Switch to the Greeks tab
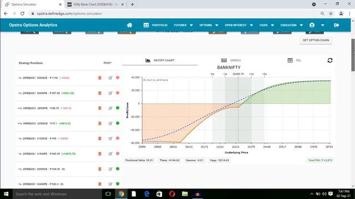This screenshot has width=355, height=199. tap(231, 60)
